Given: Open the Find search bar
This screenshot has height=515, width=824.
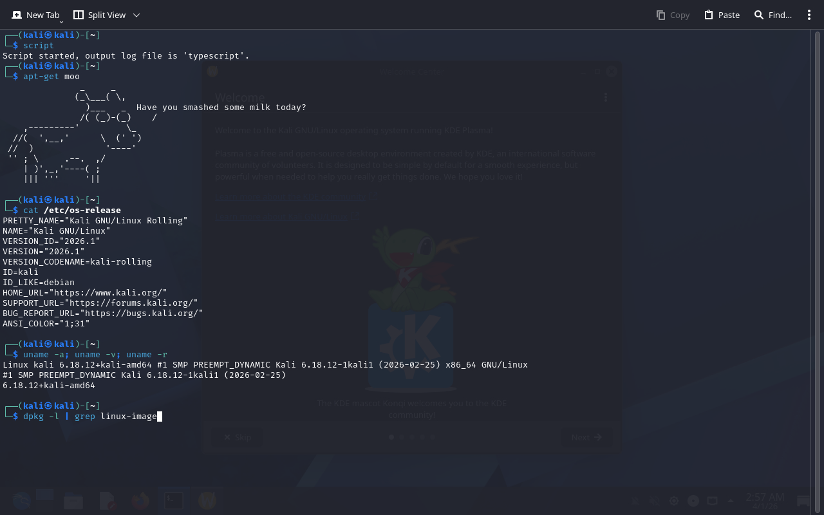Looking at the screenshot, I should coord(772,15).
